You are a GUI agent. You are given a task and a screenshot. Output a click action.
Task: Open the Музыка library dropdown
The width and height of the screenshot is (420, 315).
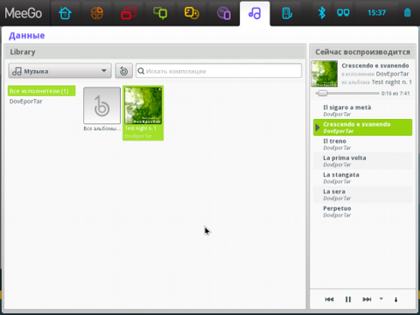(59, 71)
